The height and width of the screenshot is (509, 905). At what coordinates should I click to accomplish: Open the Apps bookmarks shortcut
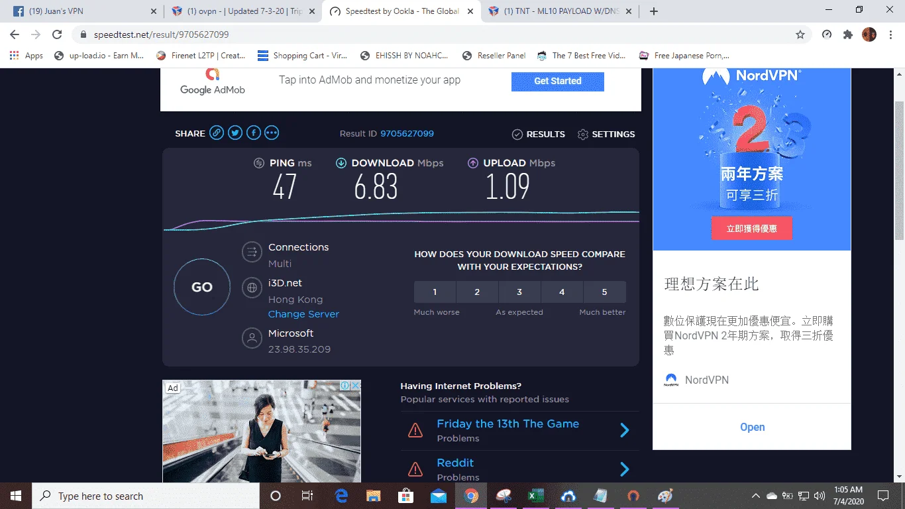[27, 56]
